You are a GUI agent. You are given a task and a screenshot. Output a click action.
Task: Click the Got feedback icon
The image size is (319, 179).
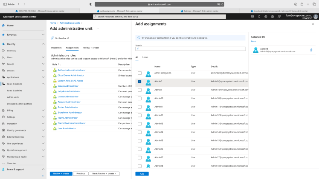pos(52,38)
